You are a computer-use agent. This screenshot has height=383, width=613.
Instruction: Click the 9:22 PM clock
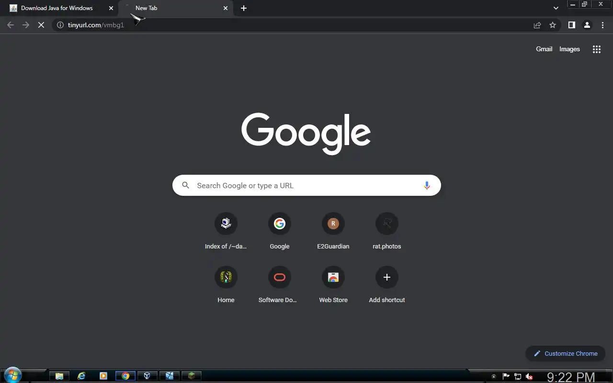pyautogui.click(x=571, y=377)
